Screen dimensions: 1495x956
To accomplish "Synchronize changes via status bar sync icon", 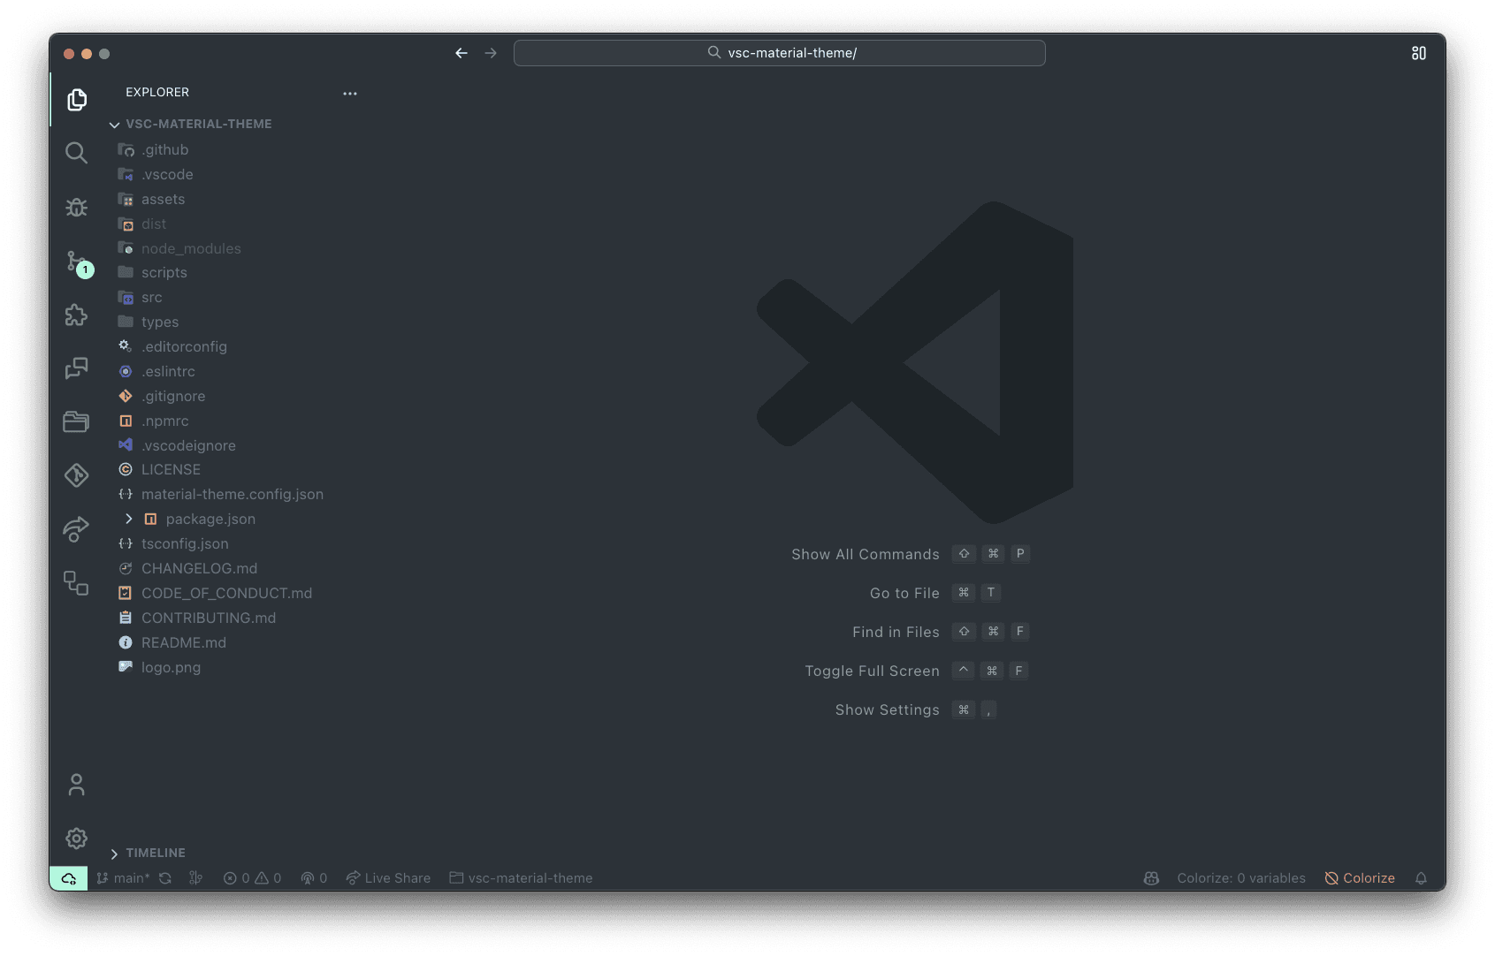I will coord(165,878).
